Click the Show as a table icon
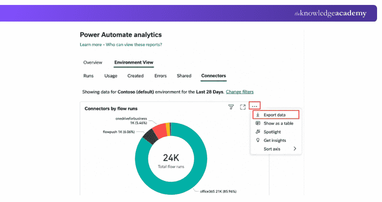Image resolution: width=382 pixels, height=202 pixels. [x=258, y=123]
